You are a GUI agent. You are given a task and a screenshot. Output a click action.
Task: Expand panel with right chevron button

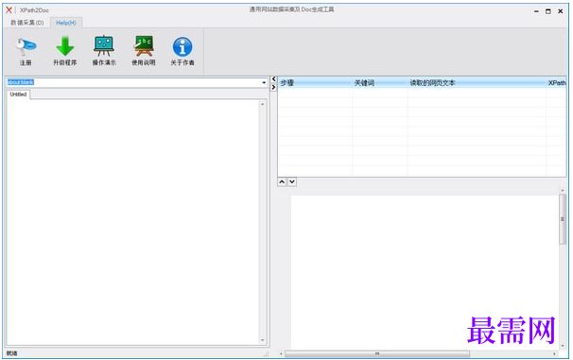273,87
